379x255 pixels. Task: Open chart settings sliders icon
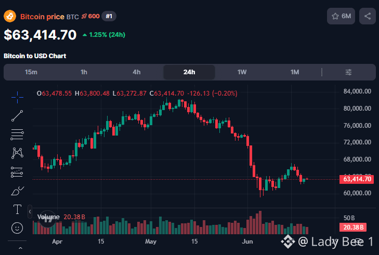(348, 72)
